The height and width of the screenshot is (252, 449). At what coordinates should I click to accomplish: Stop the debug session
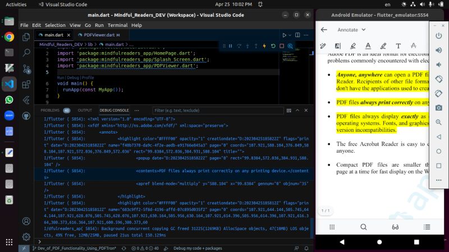click(x=282, y=46)
